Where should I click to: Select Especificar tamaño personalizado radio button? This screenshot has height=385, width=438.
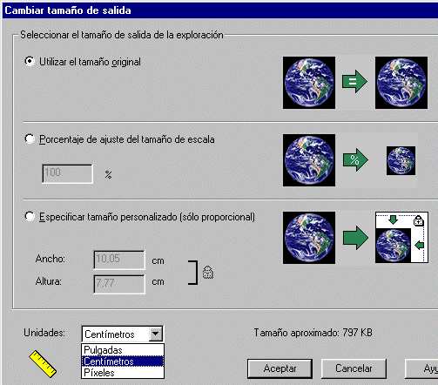(30, 216)
